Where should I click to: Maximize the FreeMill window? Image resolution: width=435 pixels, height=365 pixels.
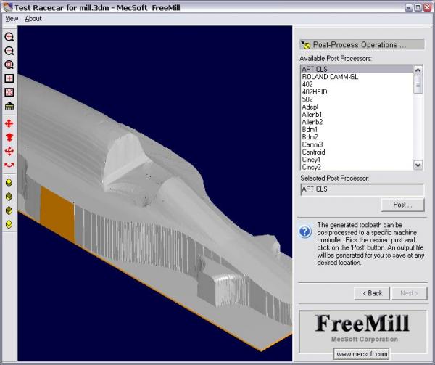click(x=418, y=7)
